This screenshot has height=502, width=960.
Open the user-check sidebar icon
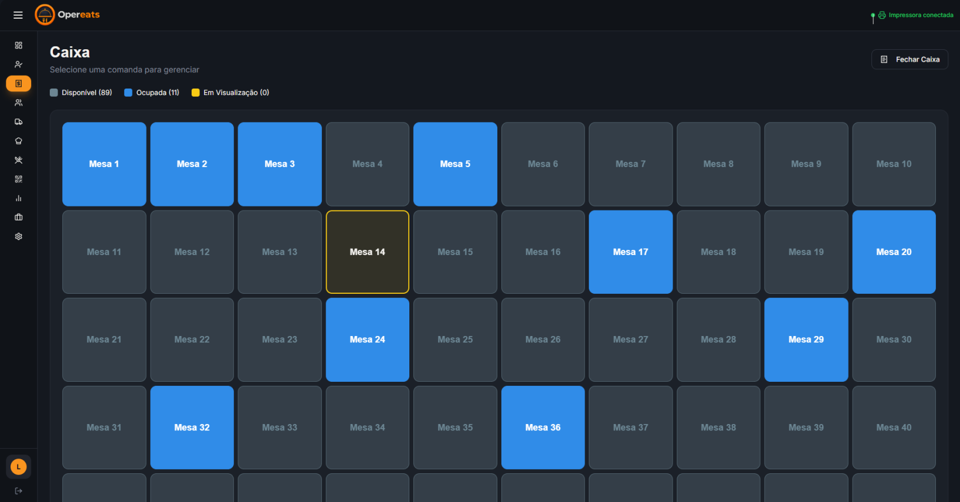pyautogui.click(x=19, y=65)
